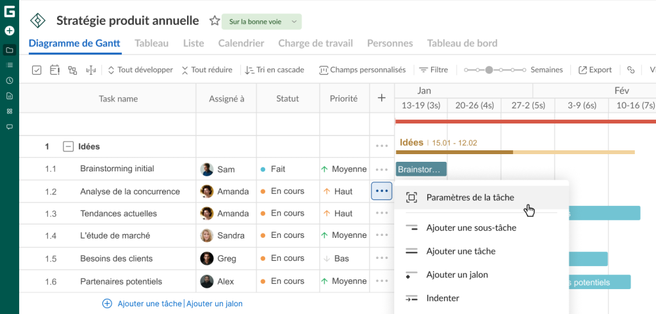
Task: Open the Filtre option
Action: (434, 70)
